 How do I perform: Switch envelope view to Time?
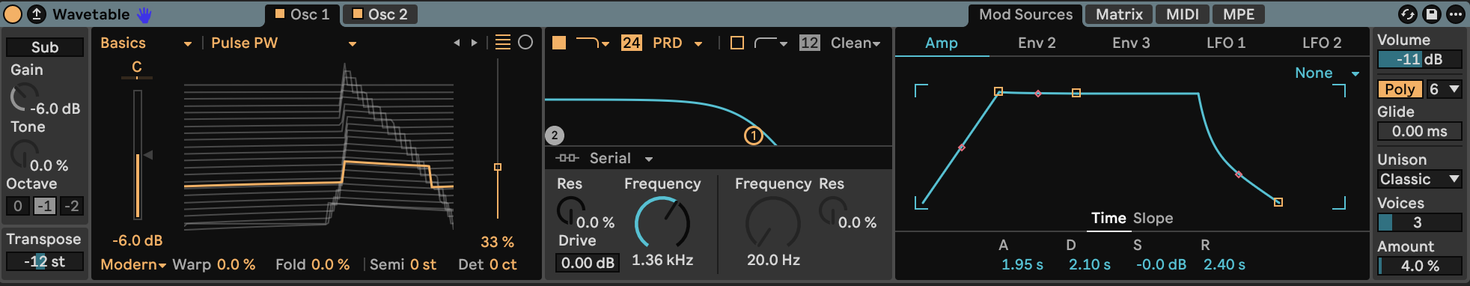(x=1108, y=218)
